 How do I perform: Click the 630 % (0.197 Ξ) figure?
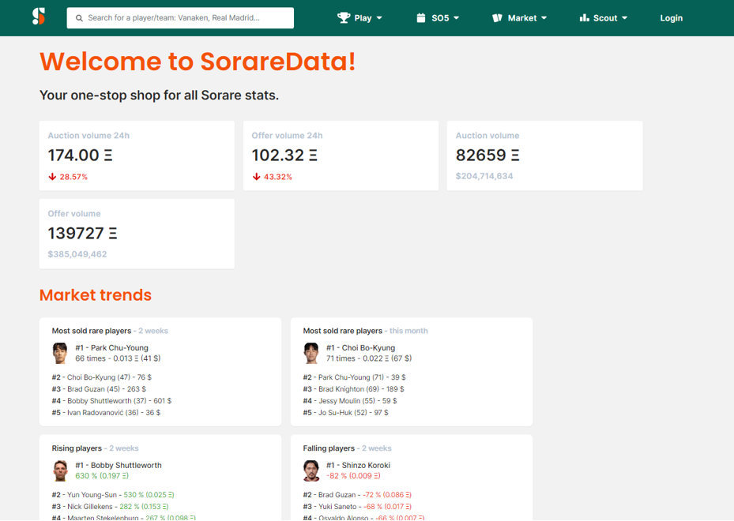tap(102, 476)
